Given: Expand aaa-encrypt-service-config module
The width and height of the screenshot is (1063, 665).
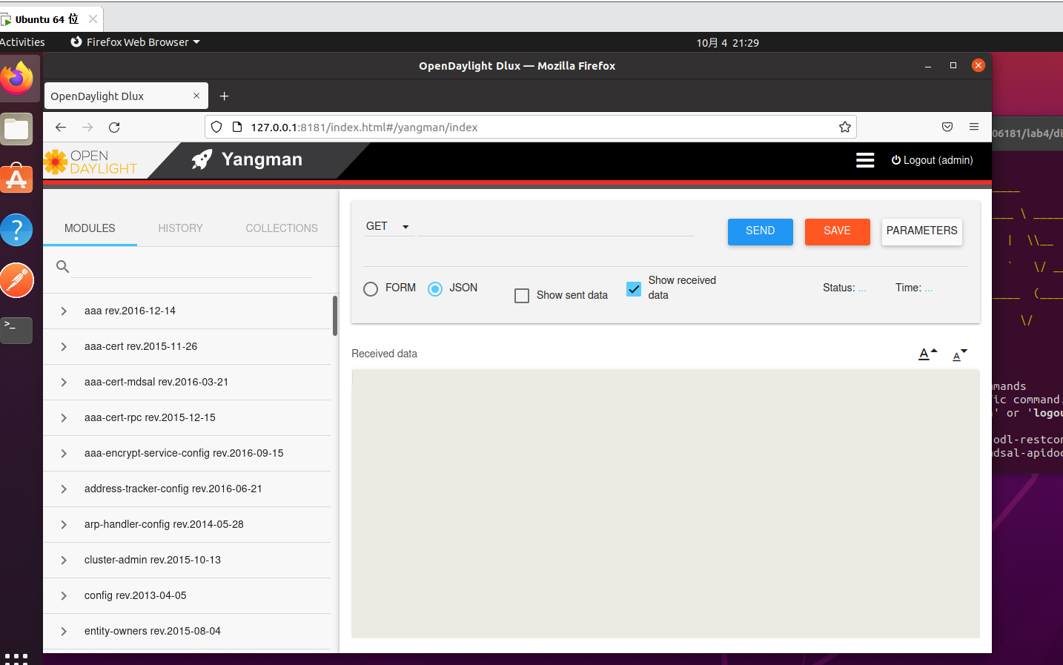Looking at the screenshot, I should 64,454.
